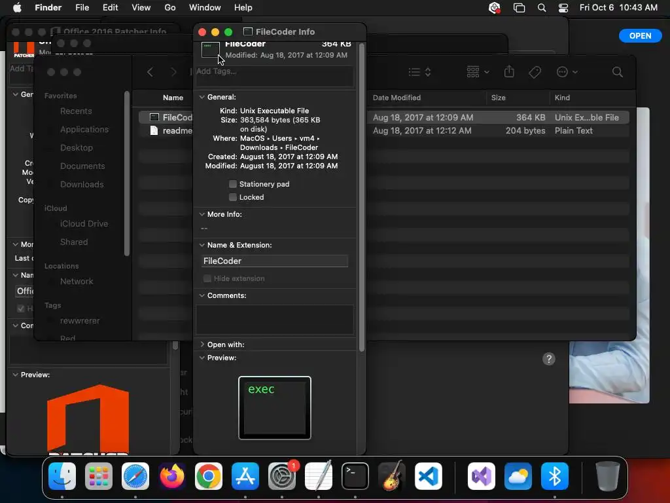Open the Edit menu
Viewport: 670px width, 503px height.
coord(110,8)
